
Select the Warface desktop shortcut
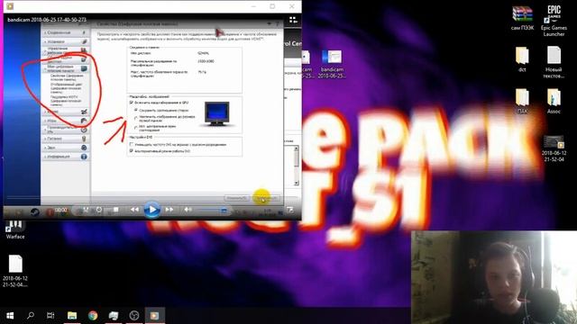pos(15,229)
